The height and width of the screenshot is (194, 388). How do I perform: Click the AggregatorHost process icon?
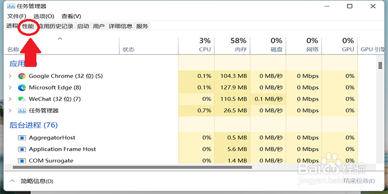[x=21, y=138]
